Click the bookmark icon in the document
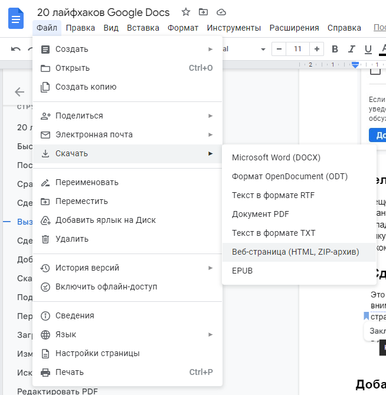The width and height of the screenshot is (386, 395). (367, 316)
